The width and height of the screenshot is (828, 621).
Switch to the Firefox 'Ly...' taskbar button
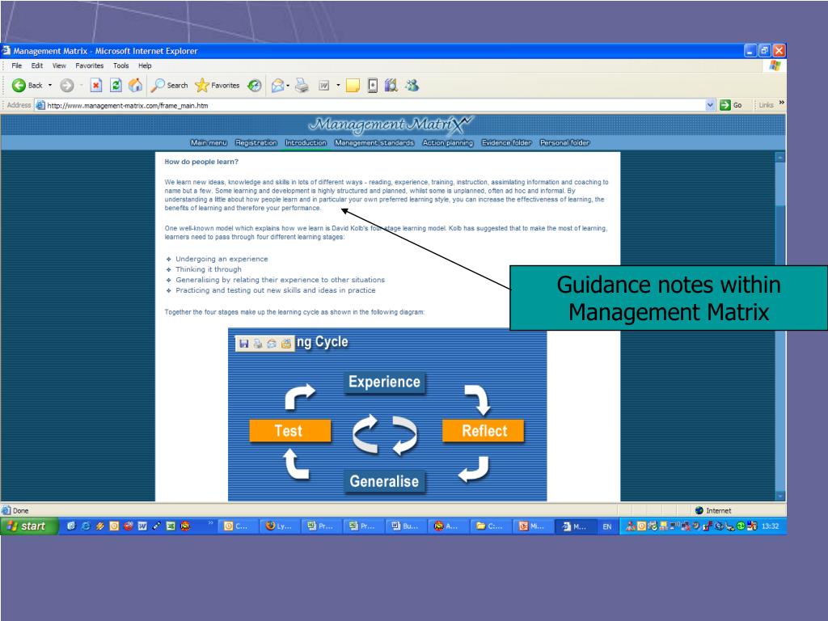tap(279, 526)
